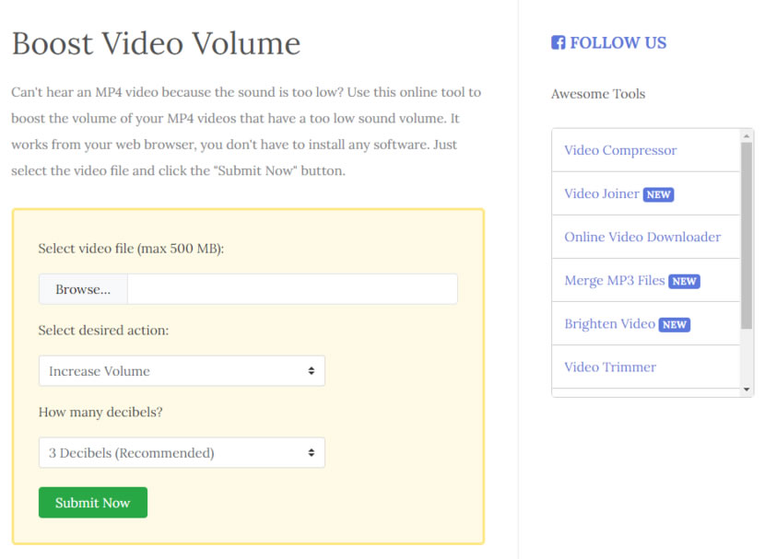
Task: Click the empty file name field
Action: click(x=291, y=289)
